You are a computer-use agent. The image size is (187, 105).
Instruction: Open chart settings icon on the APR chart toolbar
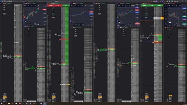(82, 6)
